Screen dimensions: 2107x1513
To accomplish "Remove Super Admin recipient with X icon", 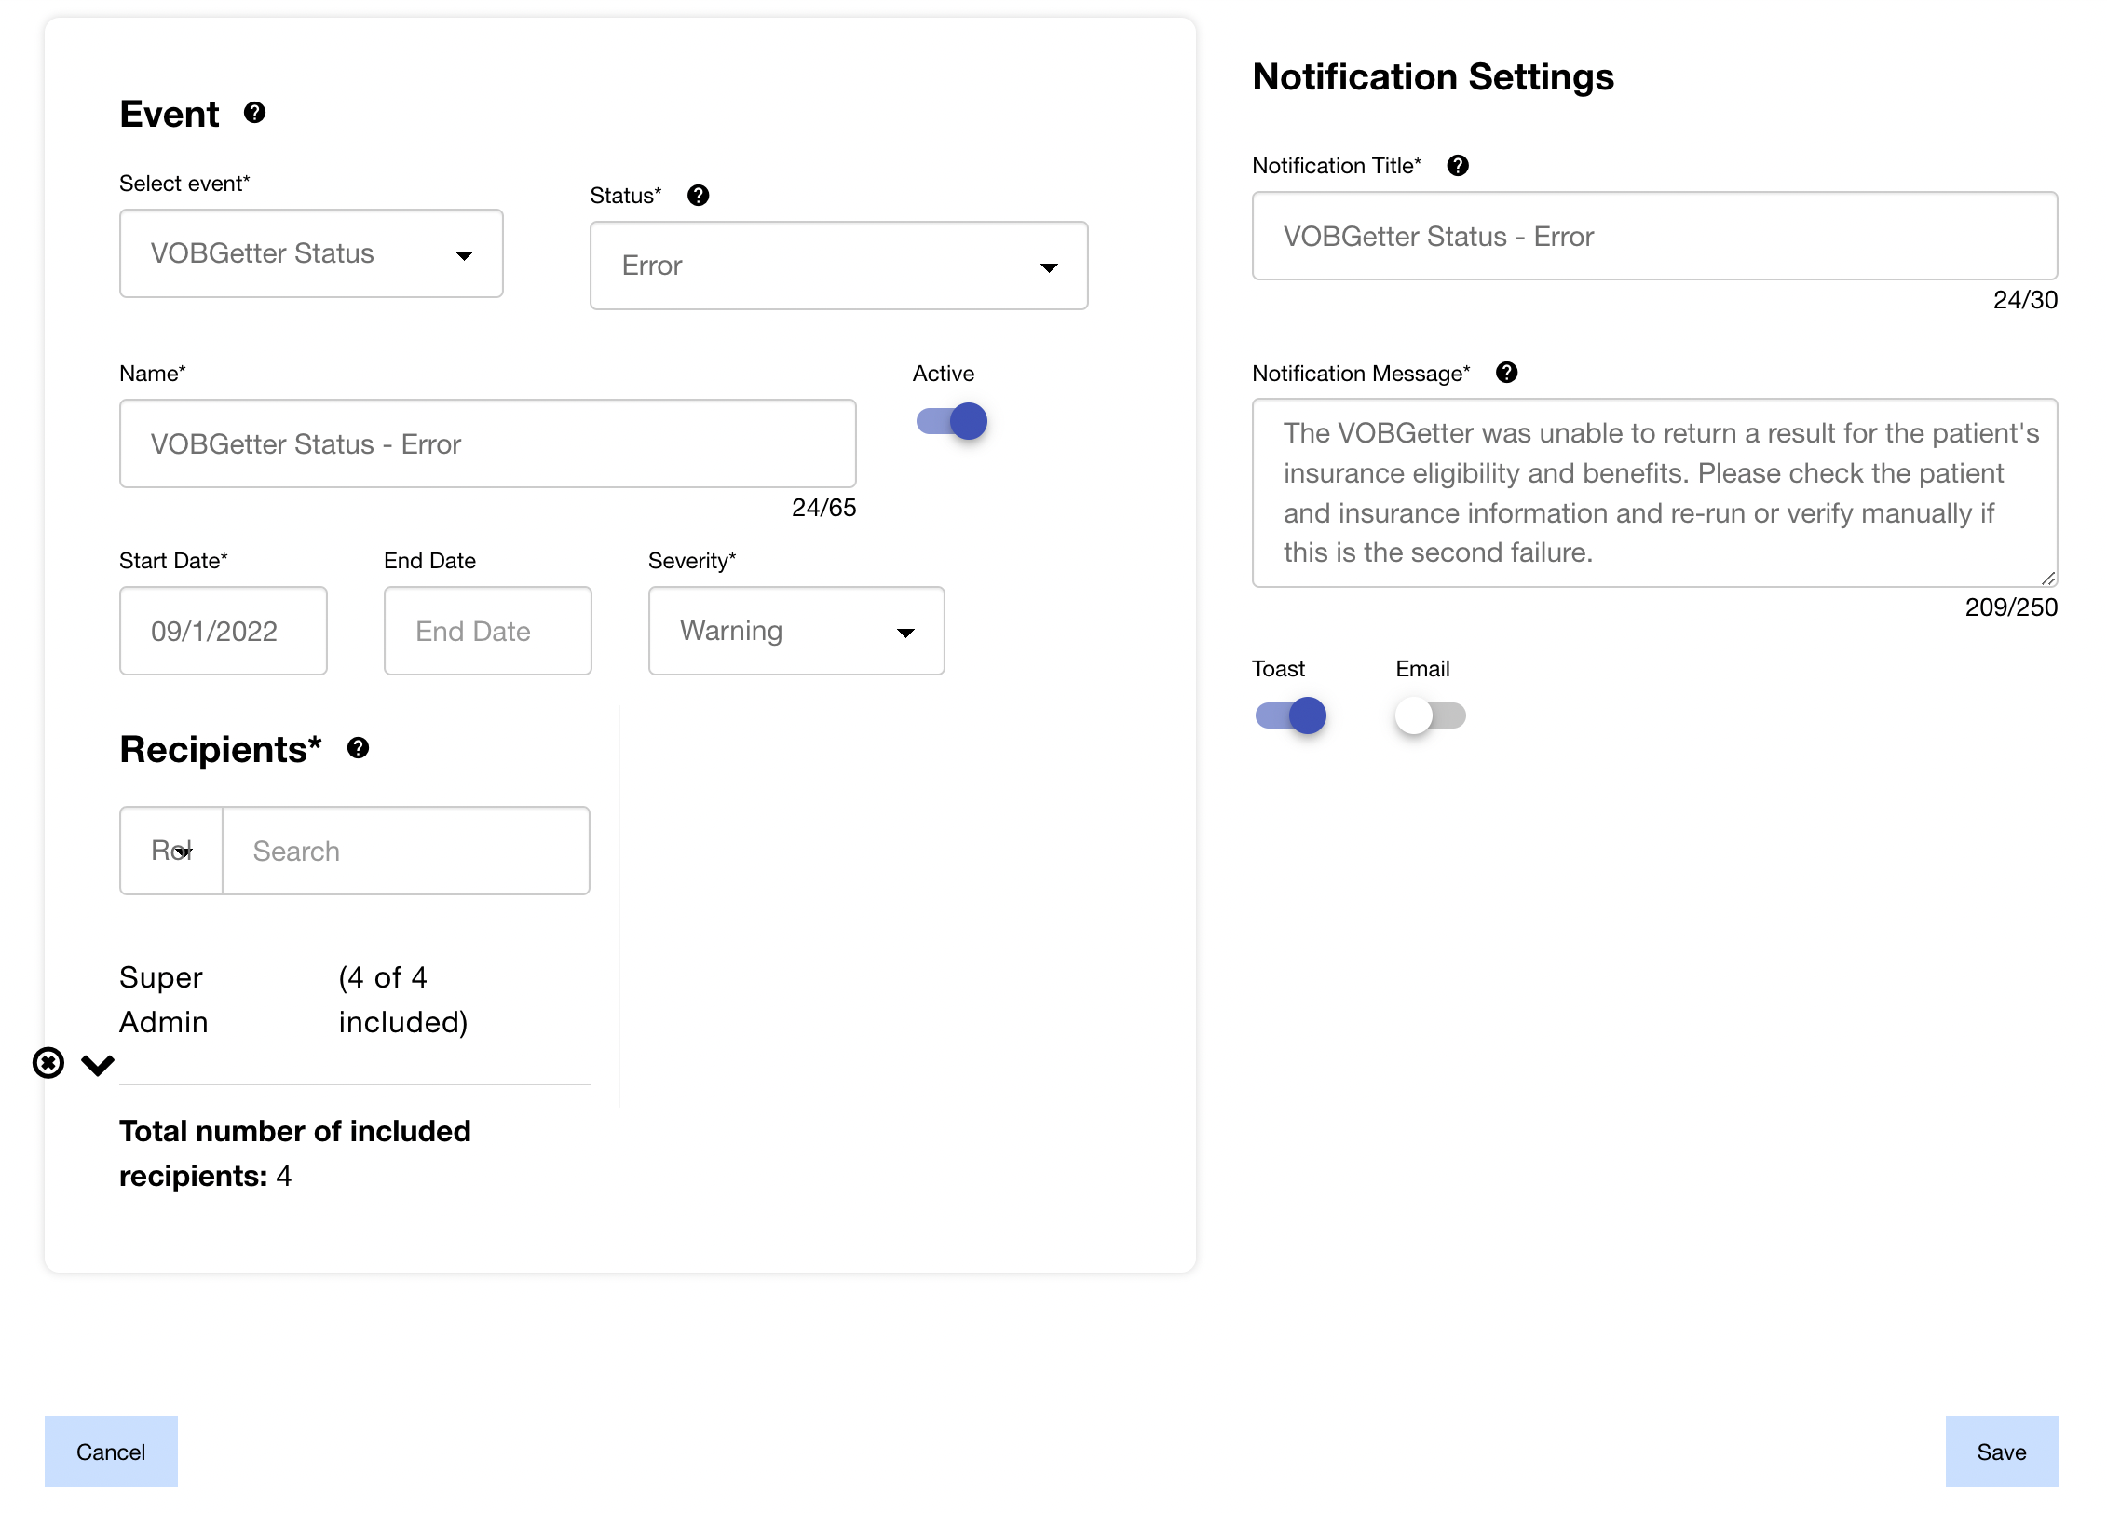I will pyautogui.click(x=48, y=1063).
